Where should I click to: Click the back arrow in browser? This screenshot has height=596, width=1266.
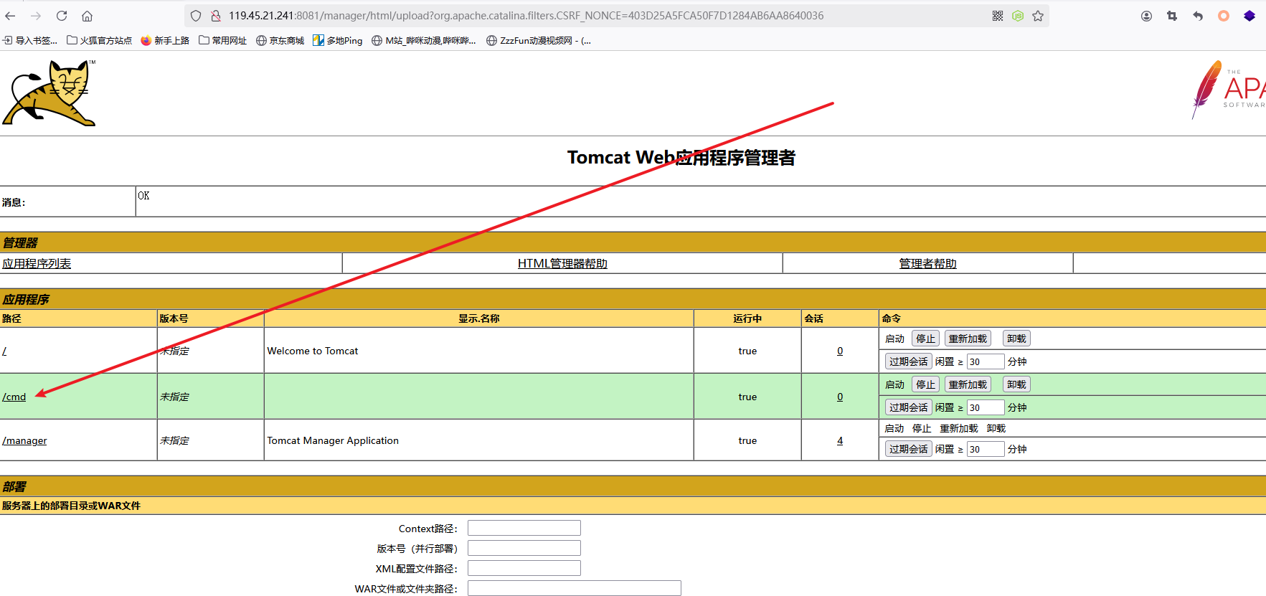tap(10, 16)
